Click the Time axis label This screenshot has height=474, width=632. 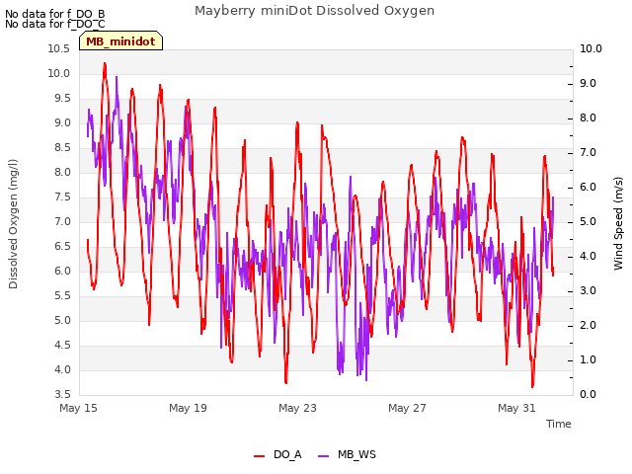coord(559,424)
